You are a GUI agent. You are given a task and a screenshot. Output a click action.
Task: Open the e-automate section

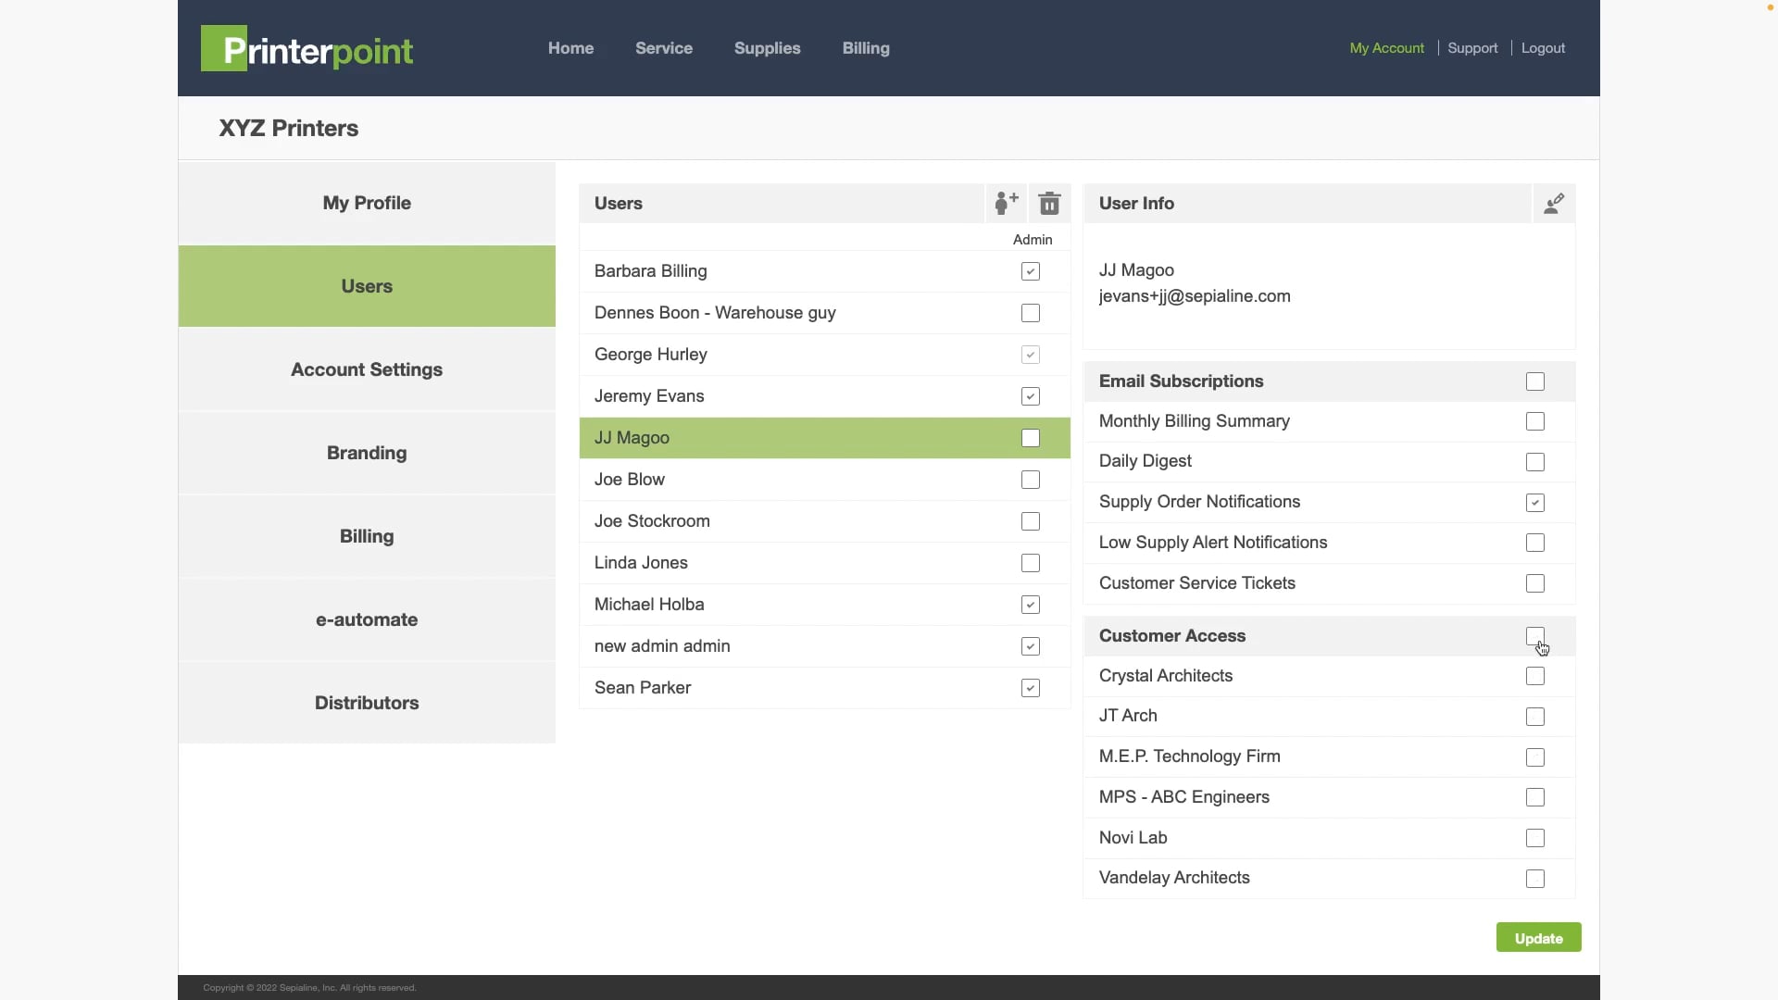[367, 619]
